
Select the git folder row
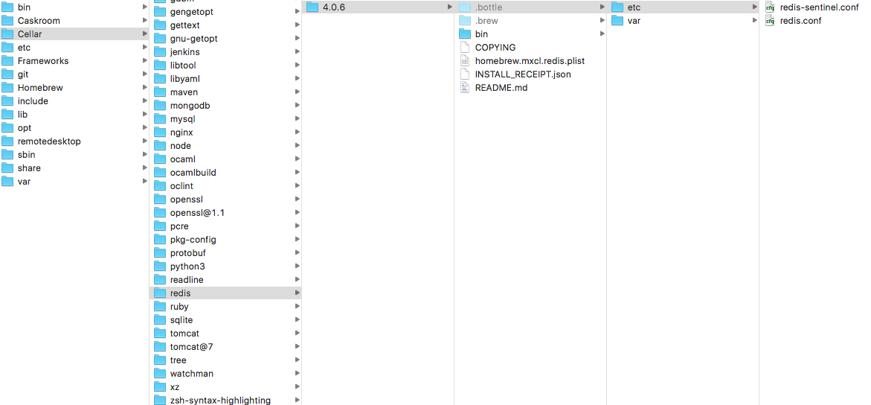[x=74, y=74]
